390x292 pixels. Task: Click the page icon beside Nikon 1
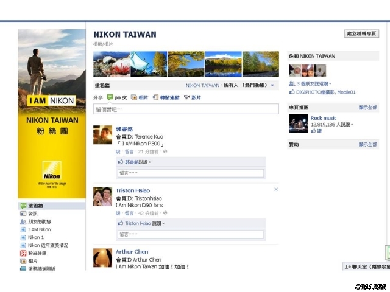point(23,238)
